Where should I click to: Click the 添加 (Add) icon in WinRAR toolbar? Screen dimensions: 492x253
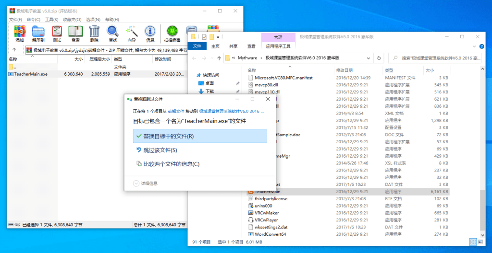pos(19,34)
